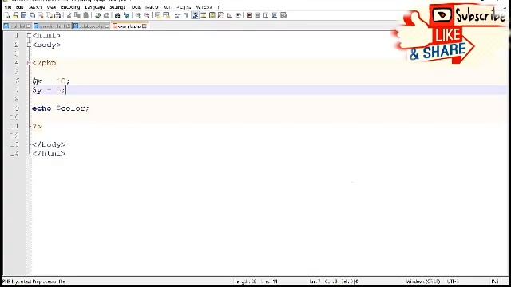Screen dimensions: 511x287
Task: Toggle file monitoring eye icon
Action: click(x=238, y=15)
